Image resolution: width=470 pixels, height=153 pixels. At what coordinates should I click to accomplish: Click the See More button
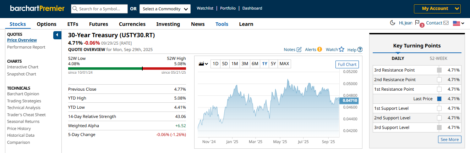pos(449,140)
